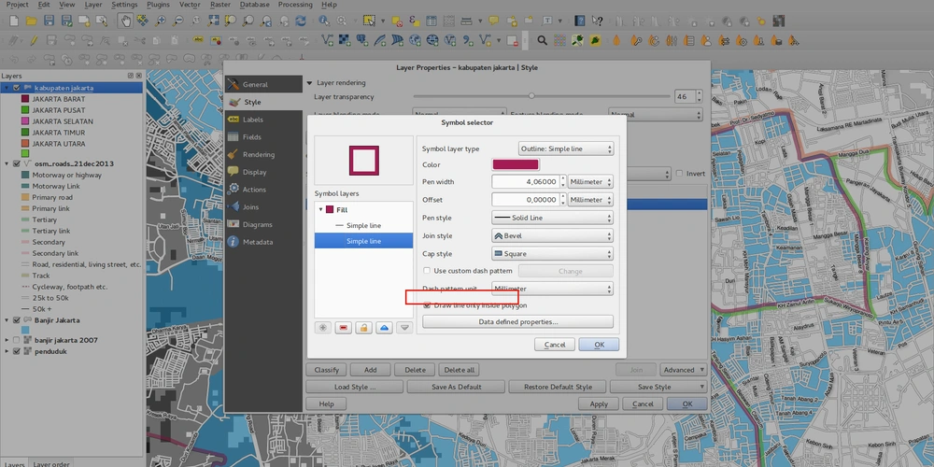Click the black magnifier search toolbar icon

[542, 40]
